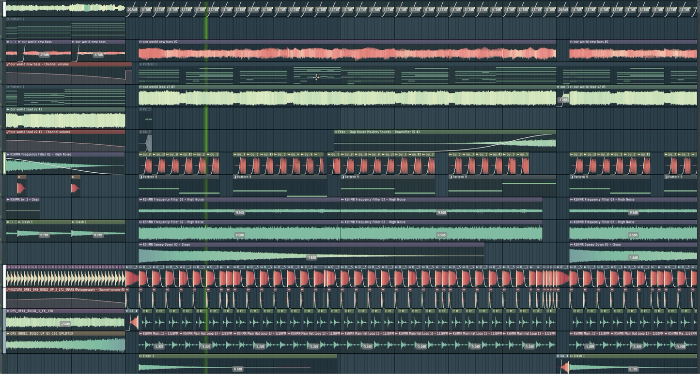Click the 'our world new bass – Channel volume' automation envelope
700x374 pixels.
[69, 75]
